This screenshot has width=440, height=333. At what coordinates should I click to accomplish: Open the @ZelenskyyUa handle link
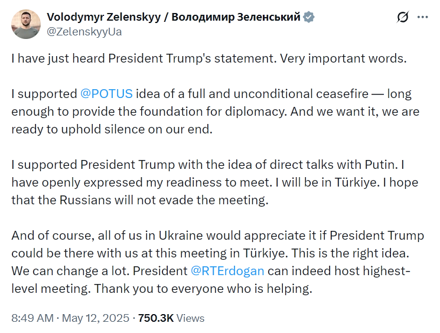pos(85,32)
